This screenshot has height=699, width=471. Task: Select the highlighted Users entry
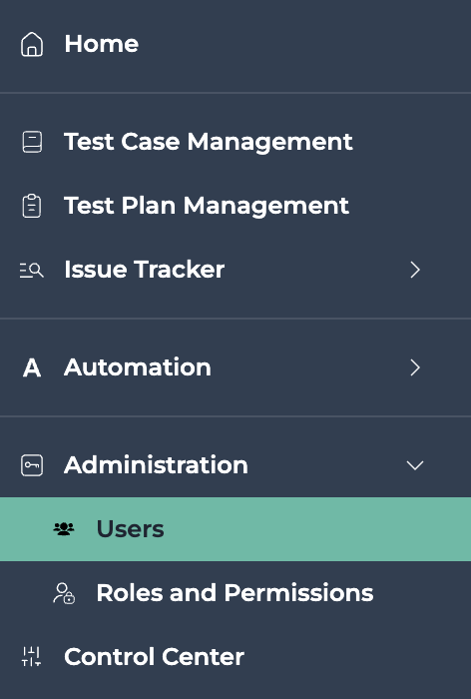pos(235,529)
